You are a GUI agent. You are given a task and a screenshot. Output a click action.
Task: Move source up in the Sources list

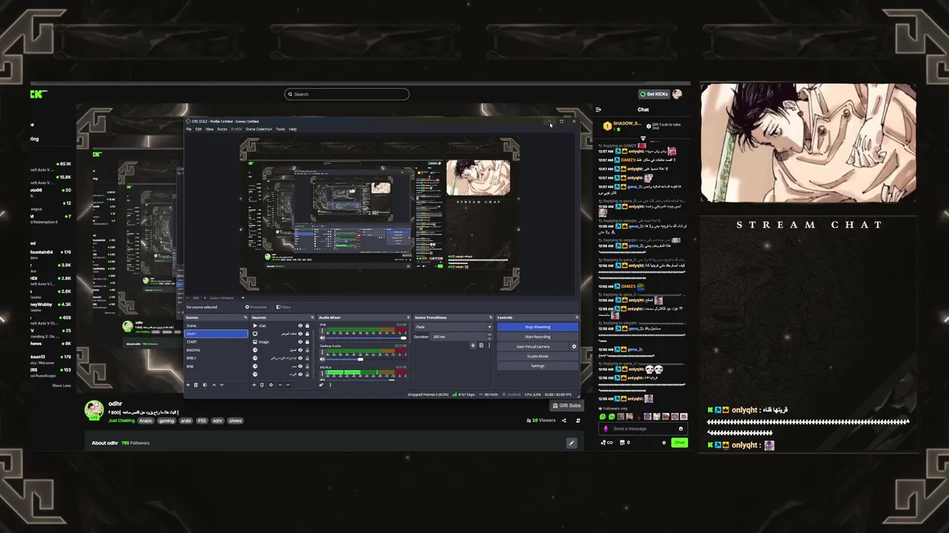(x=280, y=385)
